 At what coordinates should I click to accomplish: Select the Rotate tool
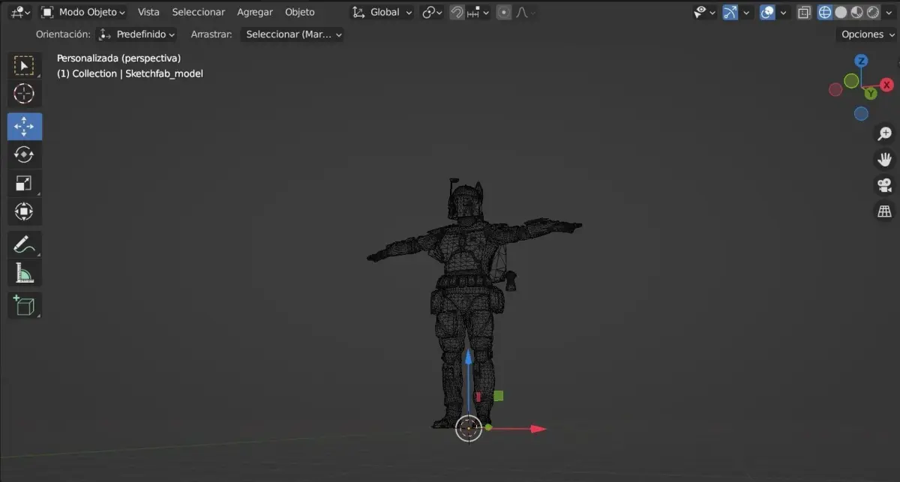tap(25, 154)
